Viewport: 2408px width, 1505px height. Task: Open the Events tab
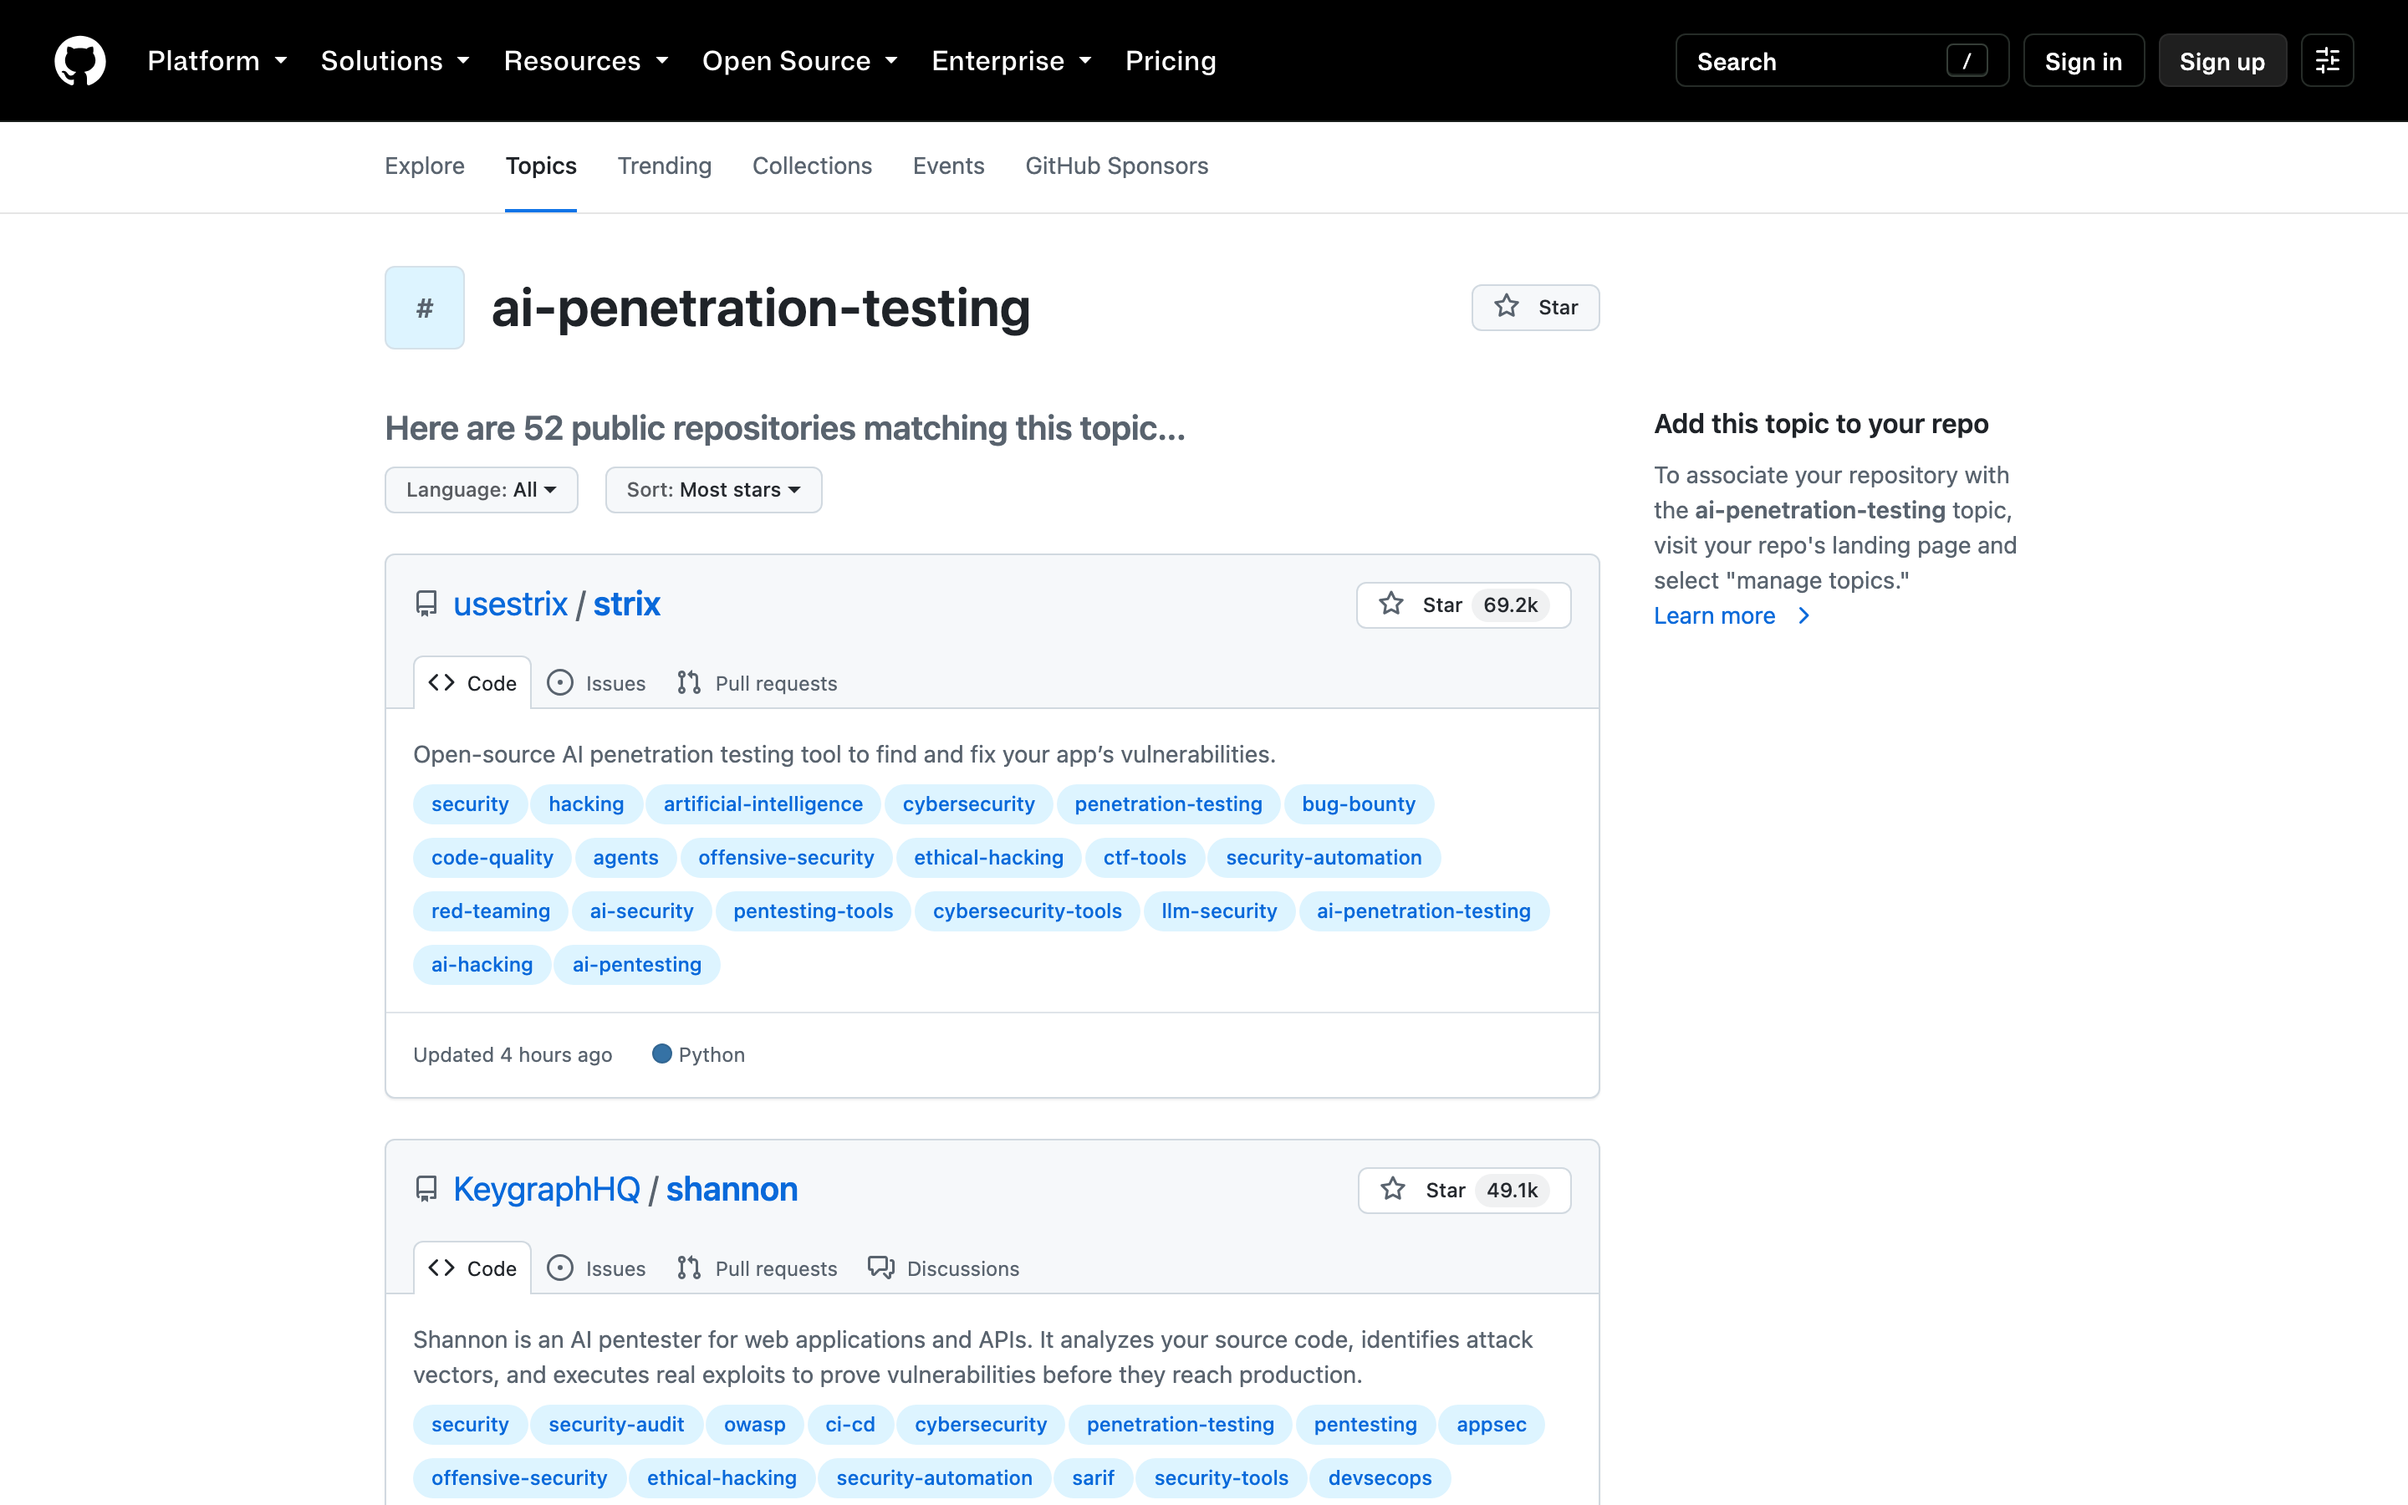pyautogui.click(x=948, y=166)
